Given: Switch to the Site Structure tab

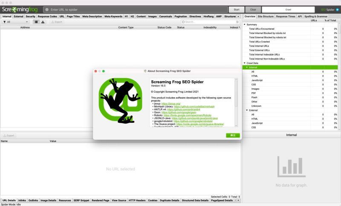Looking at the screenshot, I should click(266, 17).
